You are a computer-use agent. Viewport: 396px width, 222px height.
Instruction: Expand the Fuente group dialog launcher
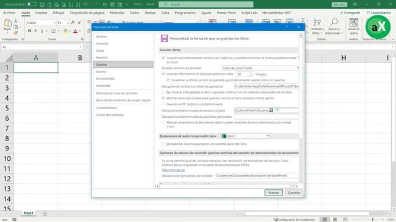point(82,39)
